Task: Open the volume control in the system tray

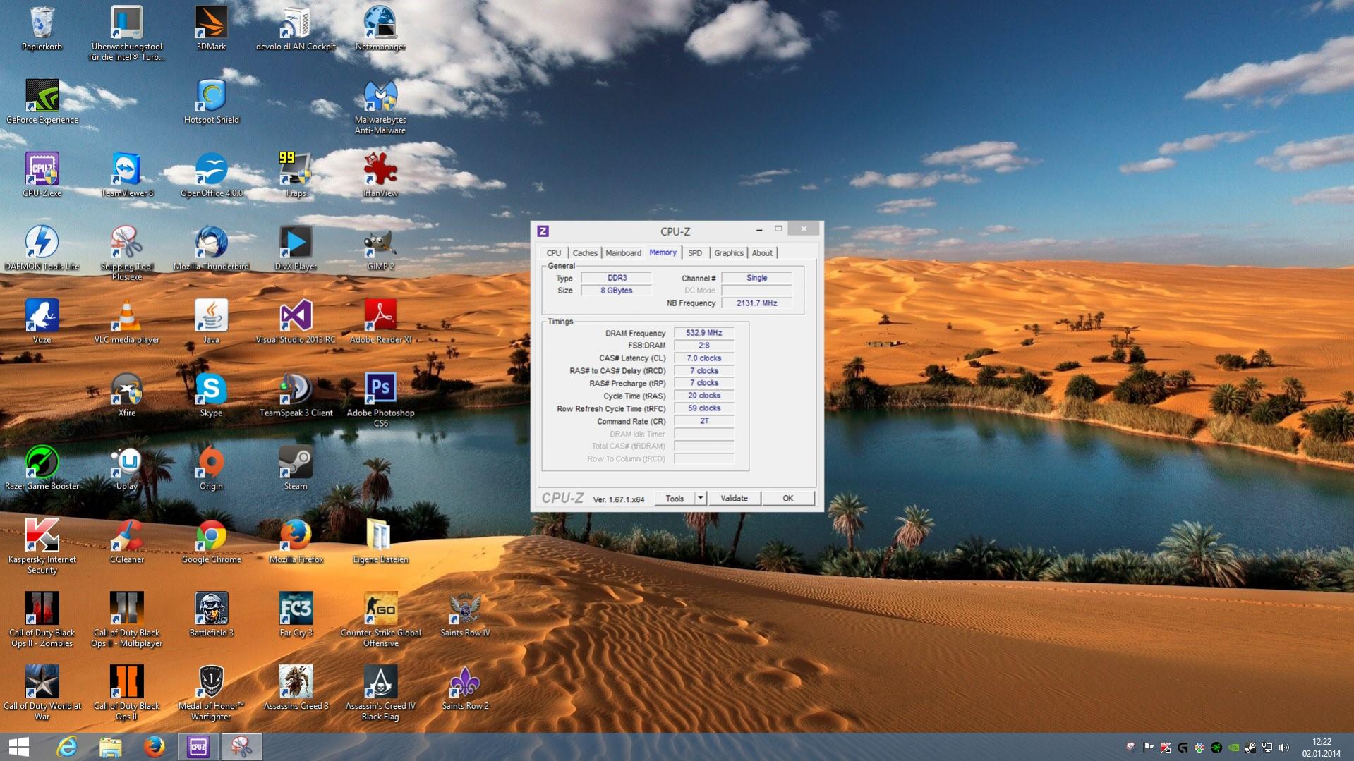Action: 1284,748
